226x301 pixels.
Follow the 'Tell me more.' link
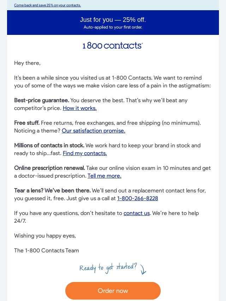(x=104, y=176)
